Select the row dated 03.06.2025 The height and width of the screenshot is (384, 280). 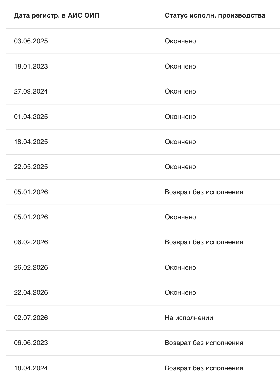pyautogui.click(x=143, y=41)
